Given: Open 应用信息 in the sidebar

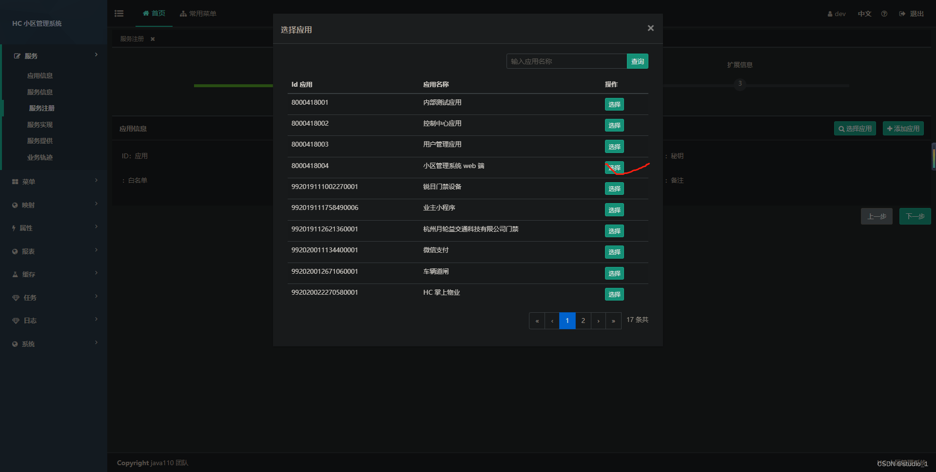Looking at the screenshot, I should pyautogui.click(x=40, y=76).
